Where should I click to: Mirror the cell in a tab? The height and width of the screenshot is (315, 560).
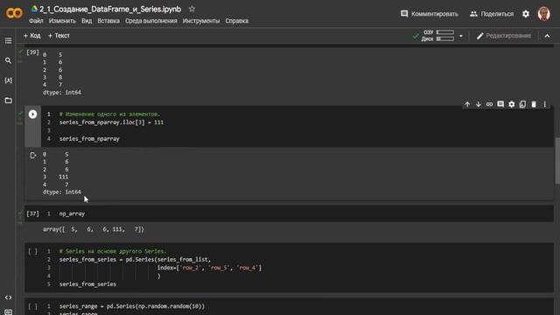click(522, 104)
